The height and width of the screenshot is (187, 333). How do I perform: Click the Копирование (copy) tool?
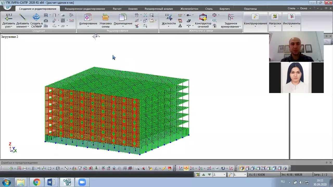(x=88, y=20)
